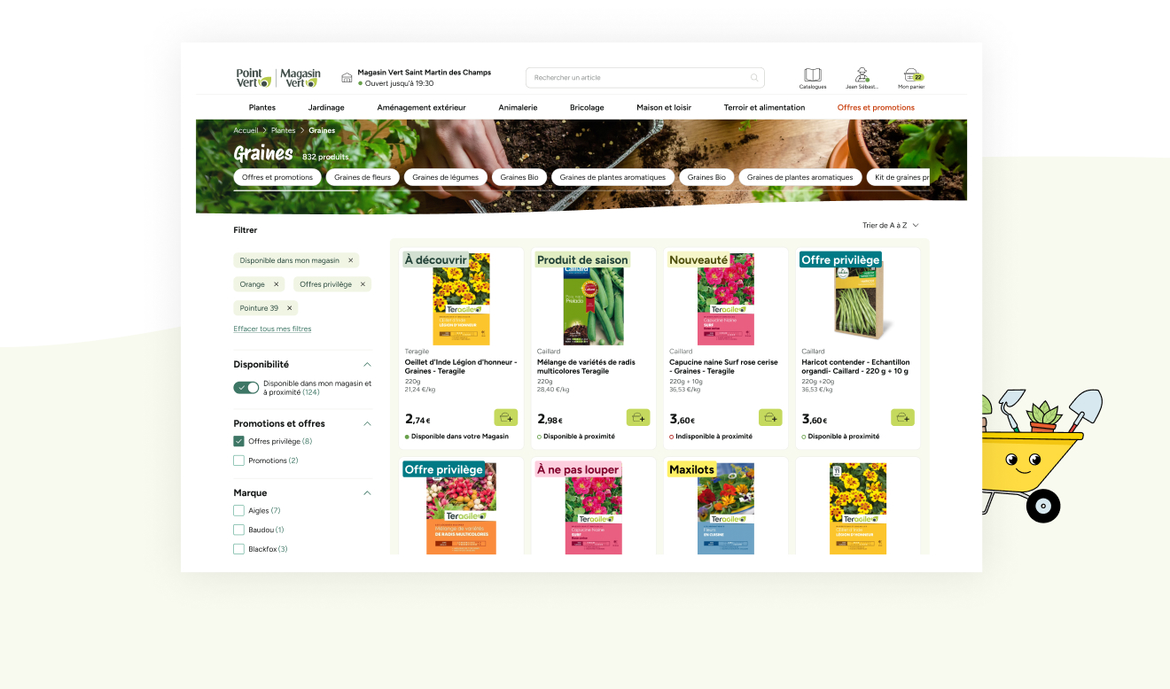Screen dimensions: 1170x689
Task: Open the À découvrir Oeillet d'Inde product image
Action: pyautogui.click(x=461, y=299)
